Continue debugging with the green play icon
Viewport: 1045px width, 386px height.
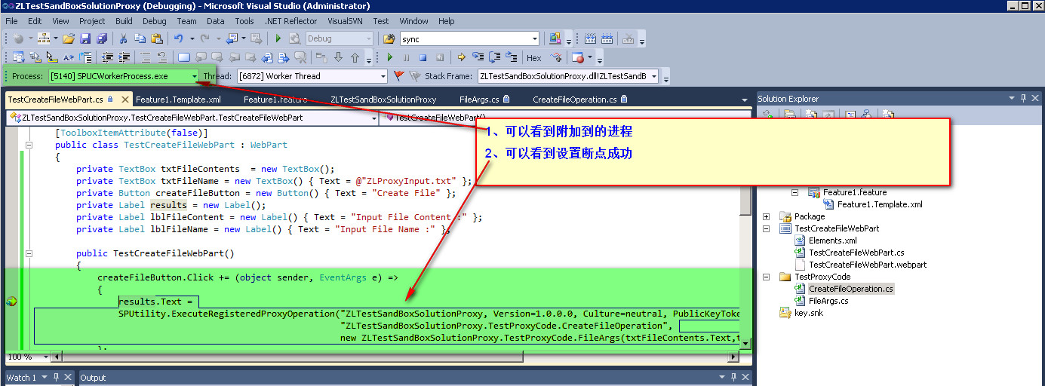(x=390, y=57)
